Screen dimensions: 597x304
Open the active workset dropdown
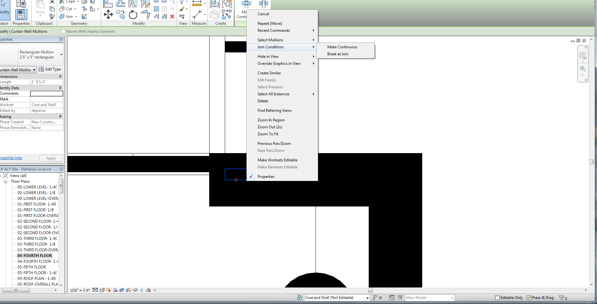(x=367, y=298)
